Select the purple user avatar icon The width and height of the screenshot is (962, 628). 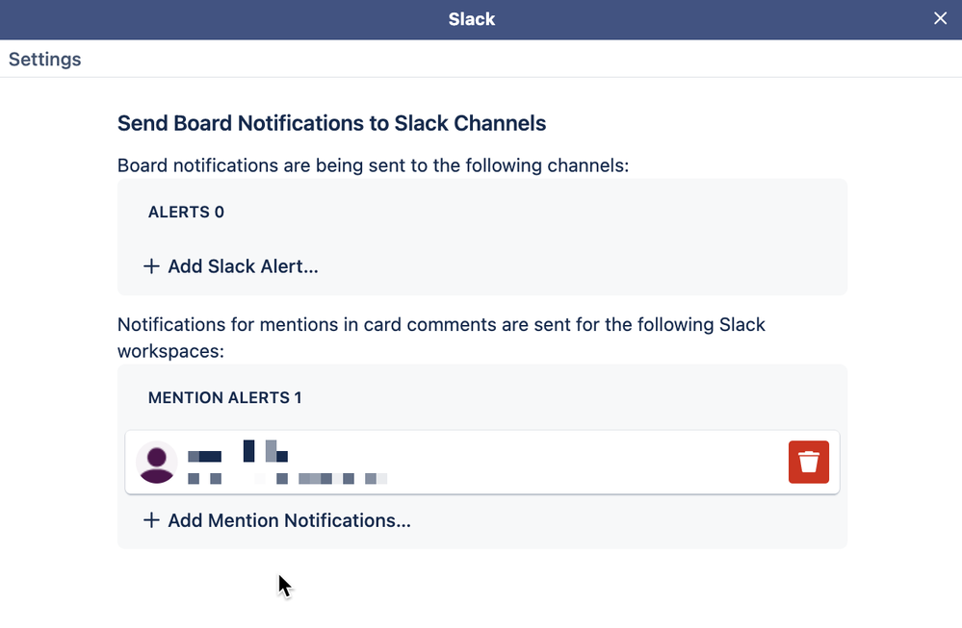coord(156,462)
